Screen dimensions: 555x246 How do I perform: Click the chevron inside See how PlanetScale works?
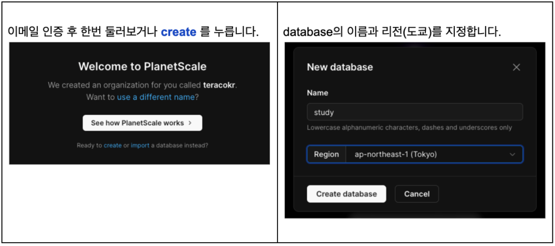(x=190, y=123)
